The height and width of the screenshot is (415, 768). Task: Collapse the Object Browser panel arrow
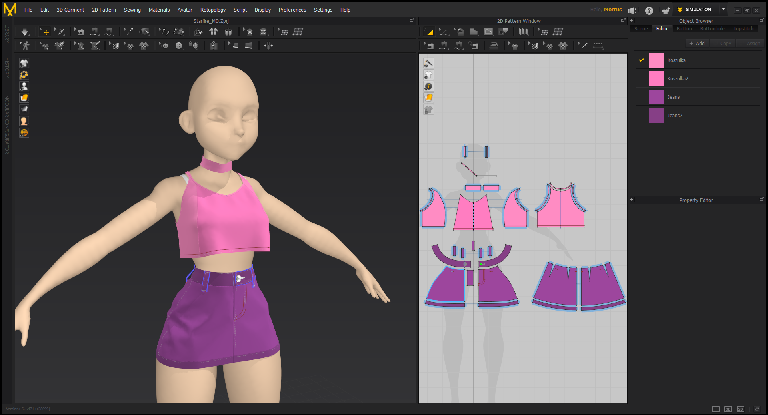coord(632,20)
